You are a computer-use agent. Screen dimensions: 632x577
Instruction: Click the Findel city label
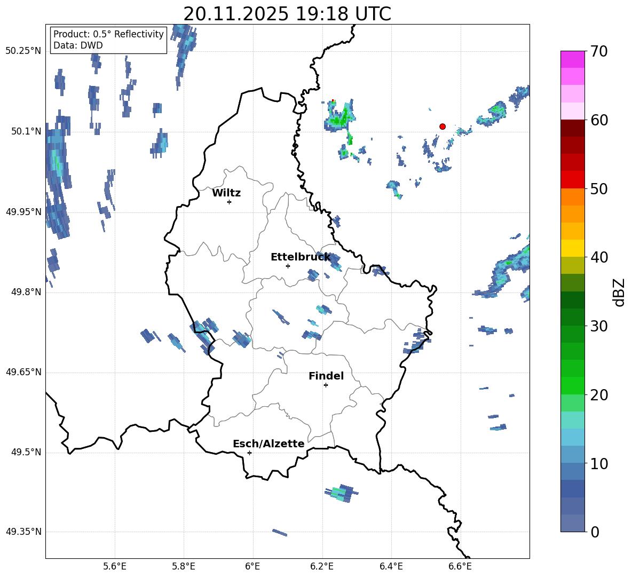(326, 376)
